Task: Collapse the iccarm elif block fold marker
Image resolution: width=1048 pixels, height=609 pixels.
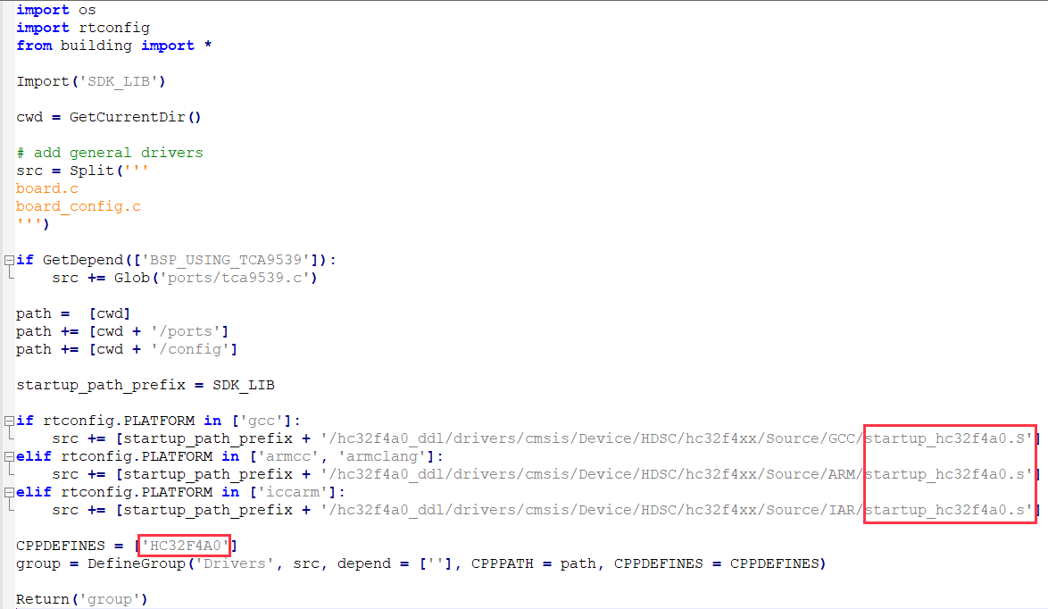Action: click(9, 492)
